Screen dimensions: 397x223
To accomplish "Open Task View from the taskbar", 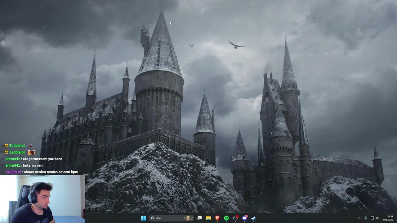I will [x=199, y=218].
